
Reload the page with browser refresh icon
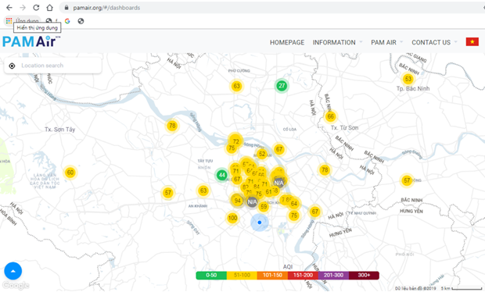(36, 8)
